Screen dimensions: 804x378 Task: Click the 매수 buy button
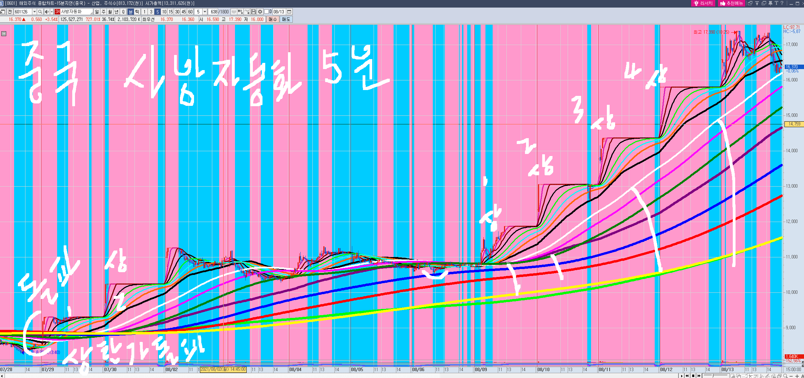click(x=273, y=19)
